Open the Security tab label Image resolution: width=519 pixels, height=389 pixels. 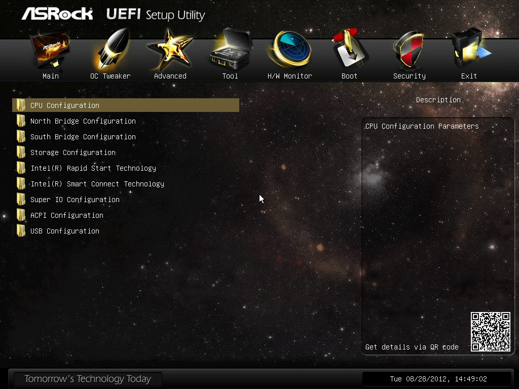point(410,76)
